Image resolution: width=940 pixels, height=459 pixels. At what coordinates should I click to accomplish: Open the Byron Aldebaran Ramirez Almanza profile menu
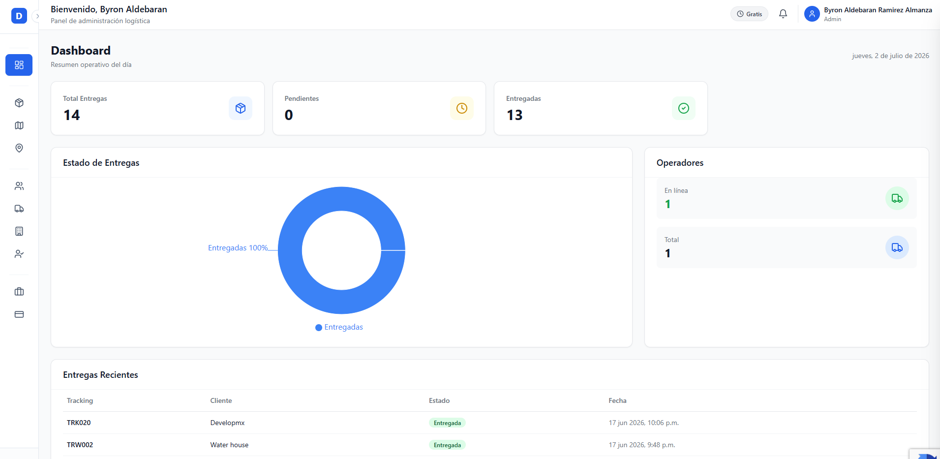[868, 14]
